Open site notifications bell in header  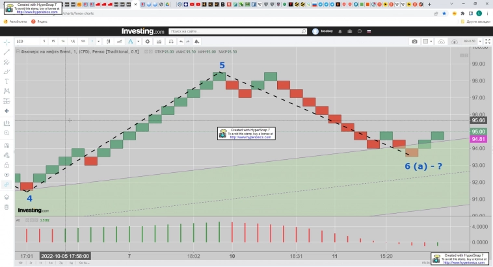[340, 31]
